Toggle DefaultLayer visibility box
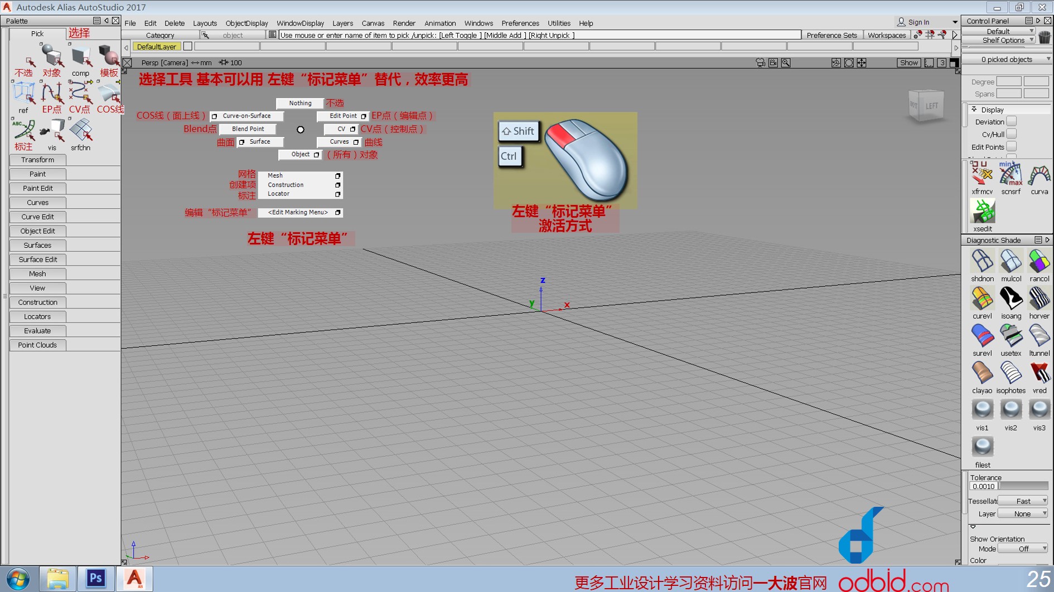 click(188, 47)
